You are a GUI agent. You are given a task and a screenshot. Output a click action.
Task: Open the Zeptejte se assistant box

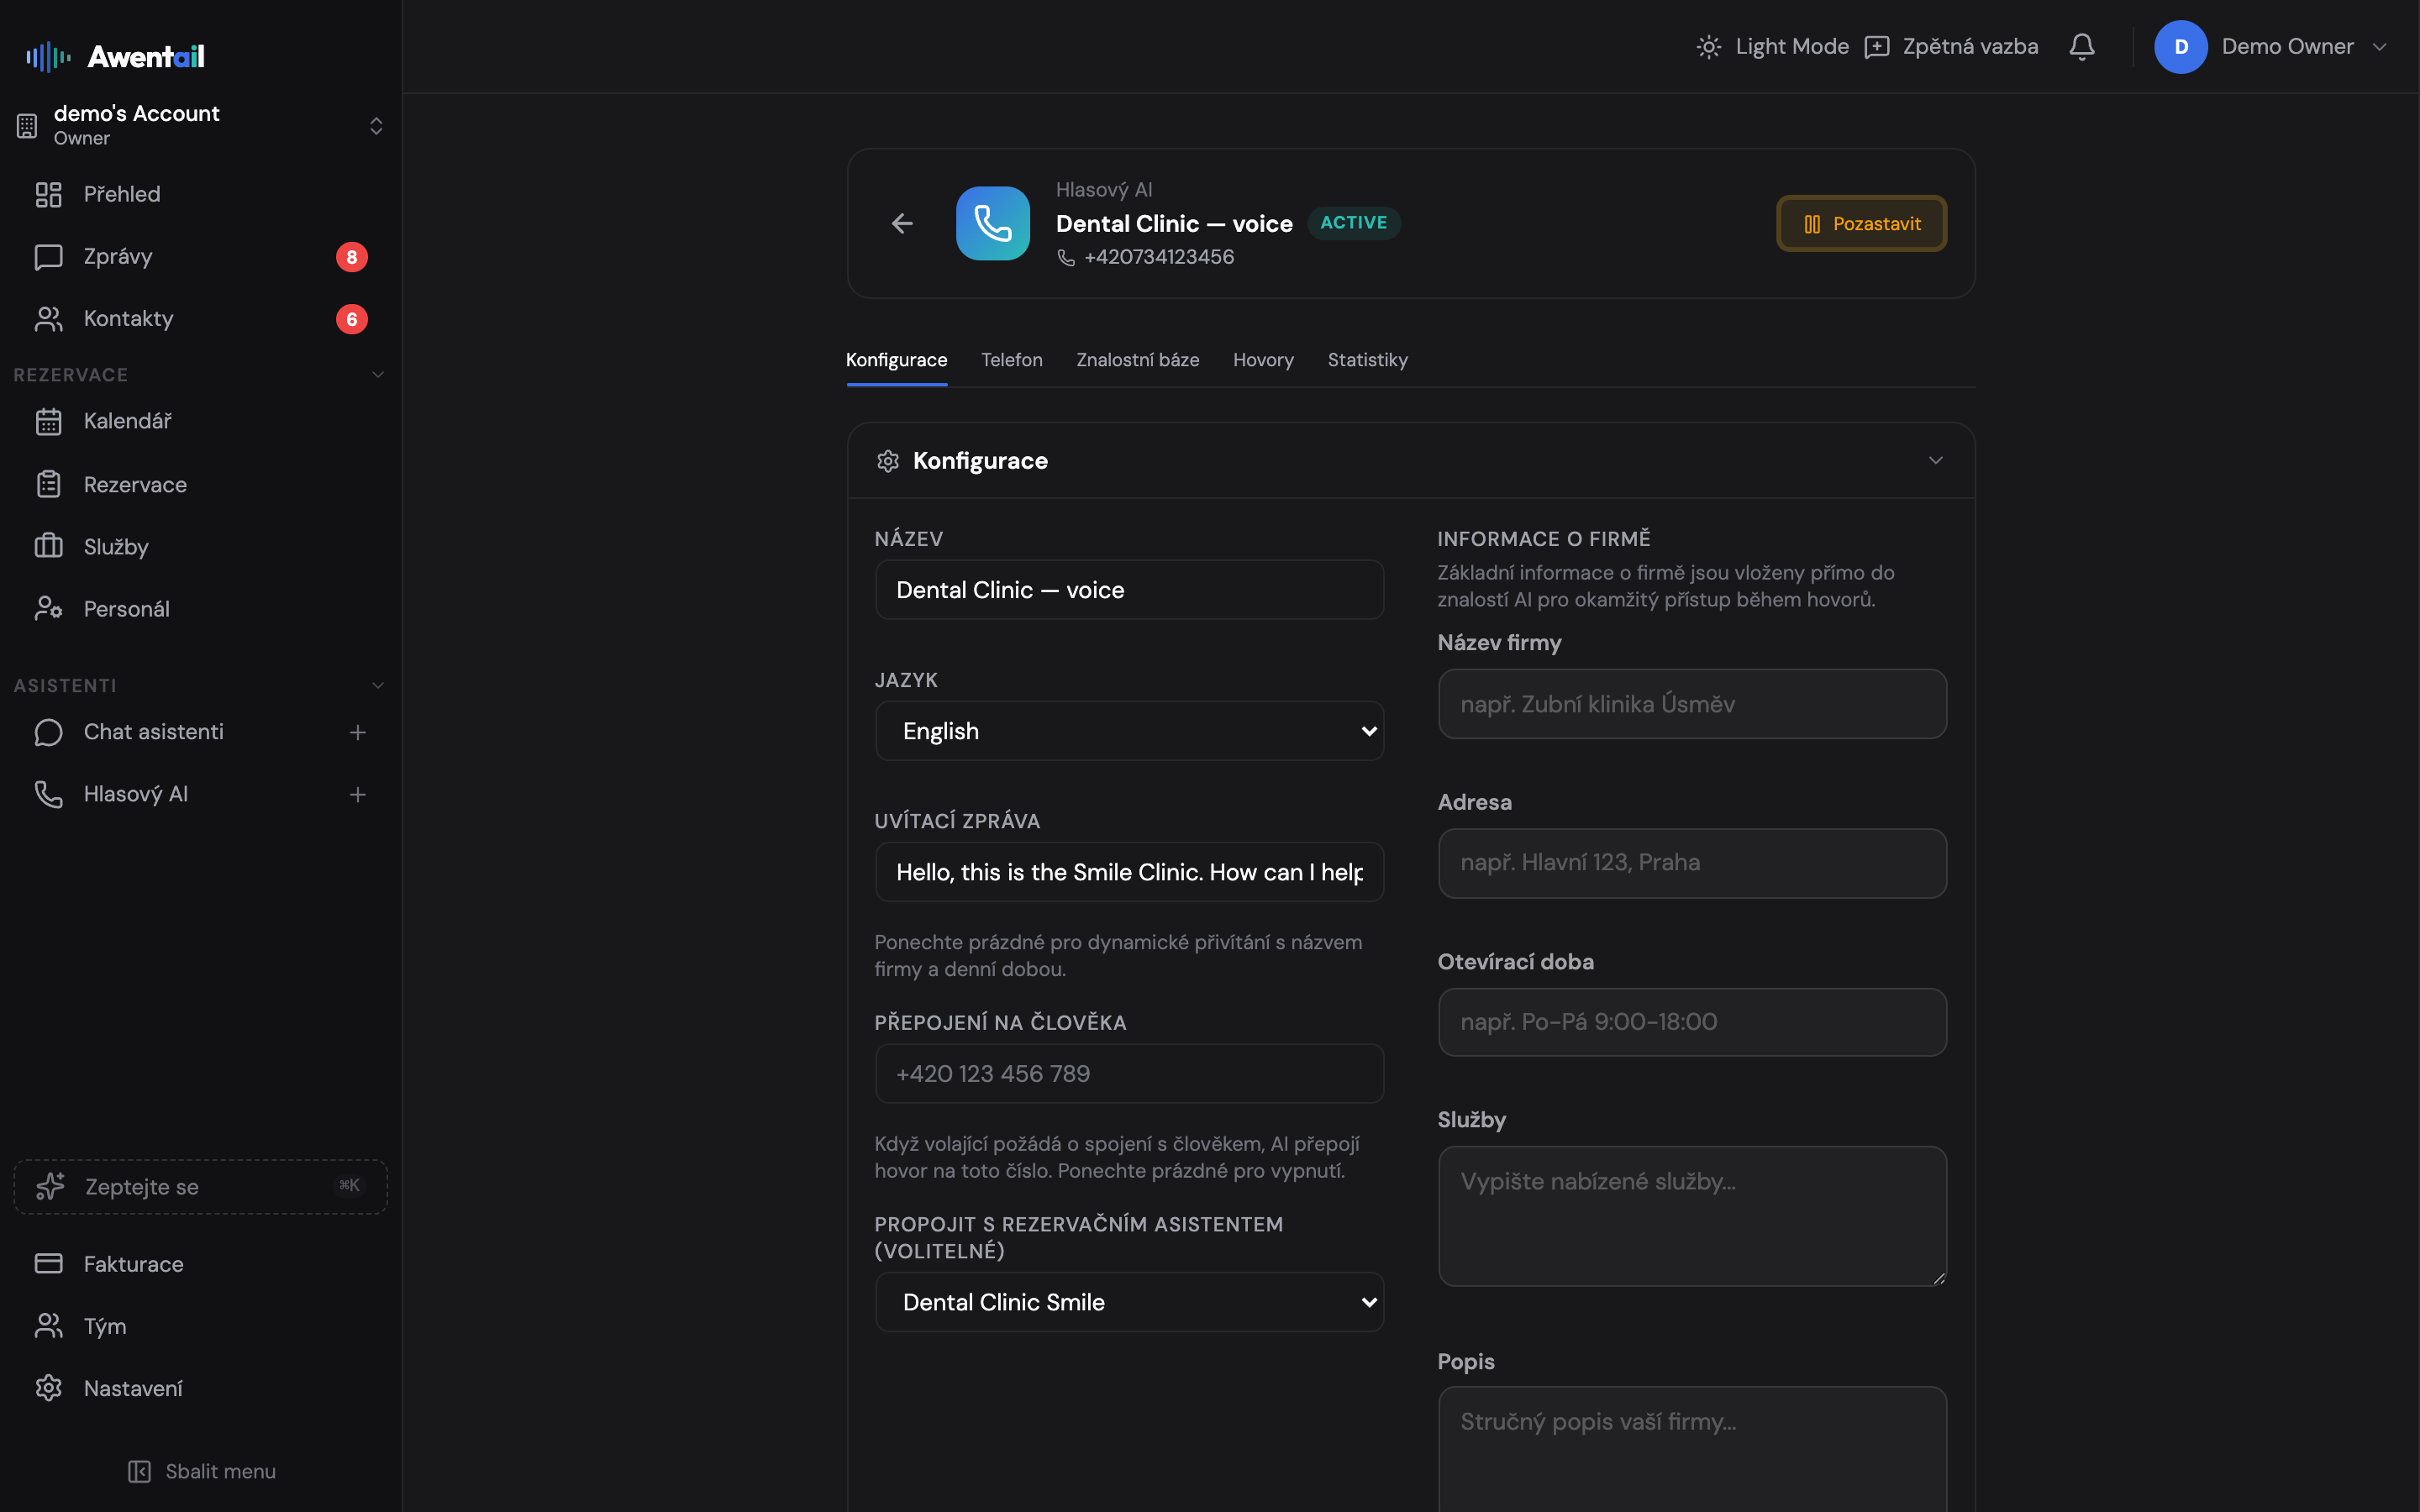(200, 1187)
